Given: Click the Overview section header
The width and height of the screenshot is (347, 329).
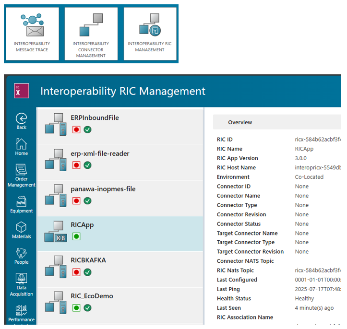Looking at the screenshot, I should pyautogui.click(x=240, y=122).
